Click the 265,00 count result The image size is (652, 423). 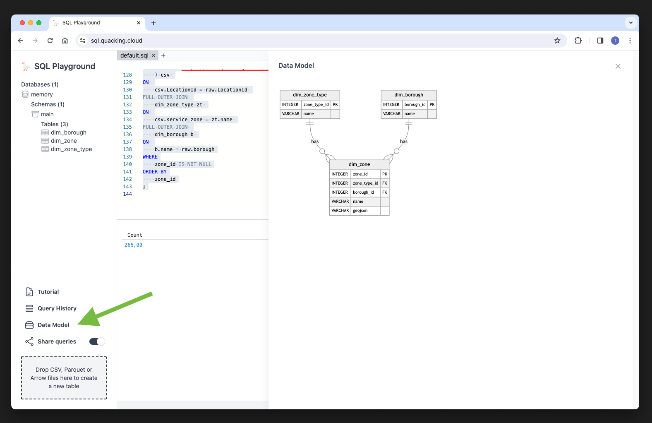click(133, 245)
